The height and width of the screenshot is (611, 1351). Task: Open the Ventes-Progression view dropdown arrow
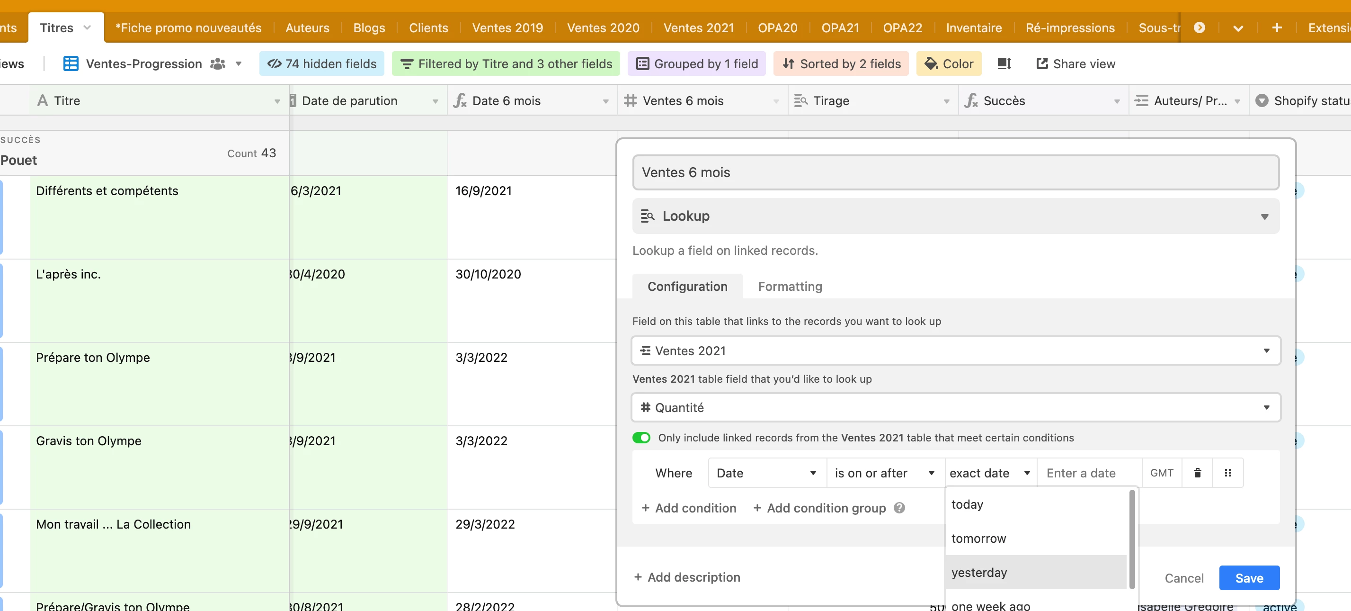[239, 63]
